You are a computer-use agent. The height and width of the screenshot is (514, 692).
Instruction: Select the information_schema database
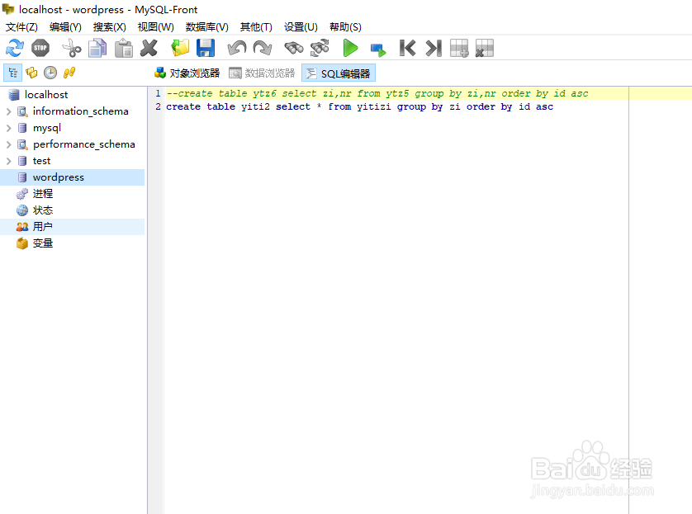click(80, 111)
